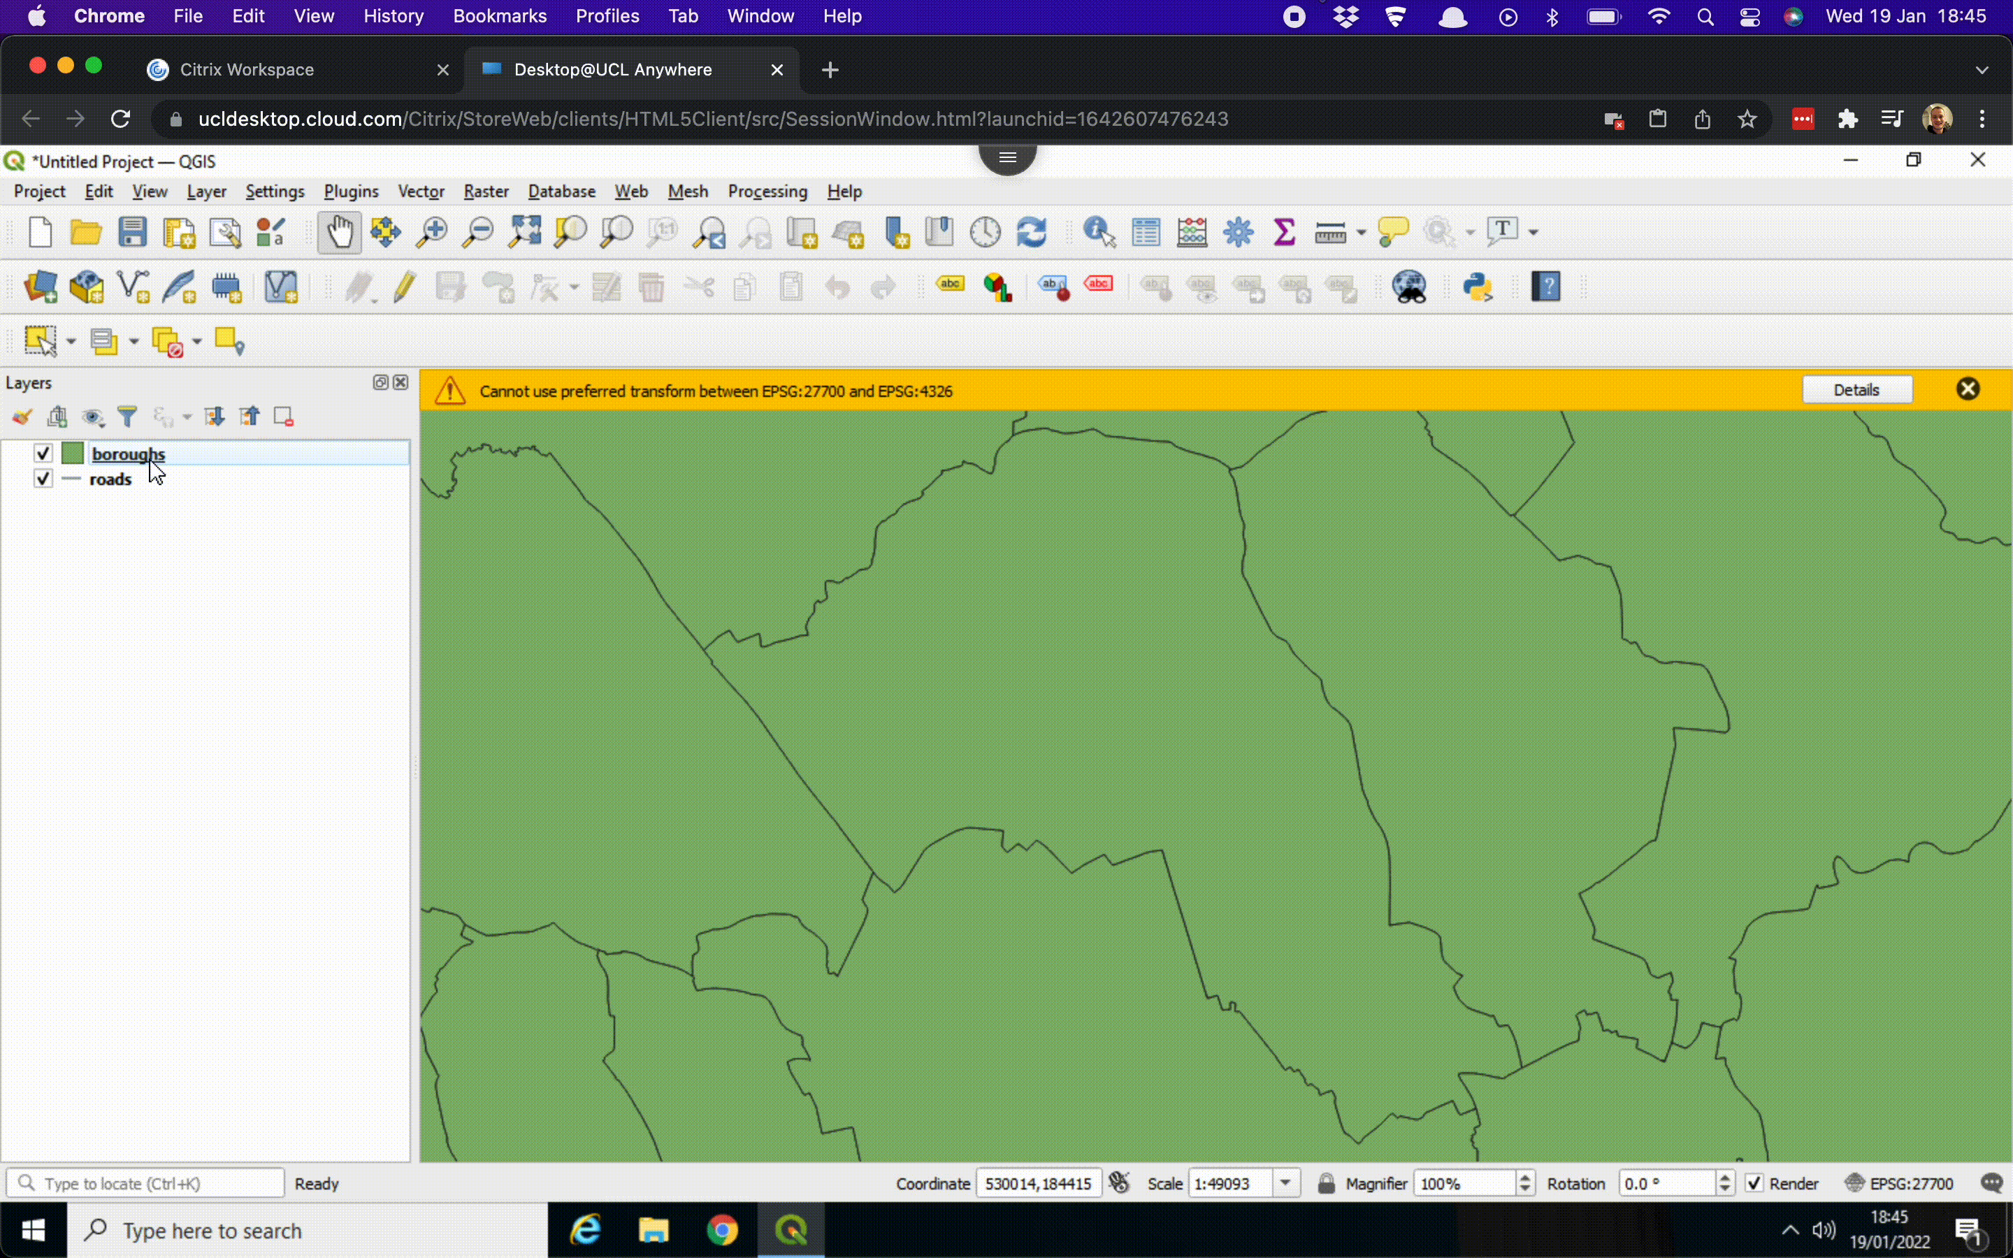The width and height of the screenshot is (2013, 1258).
Task: Expand the Scale dropdown arrow
Action: point(1286,1183)
